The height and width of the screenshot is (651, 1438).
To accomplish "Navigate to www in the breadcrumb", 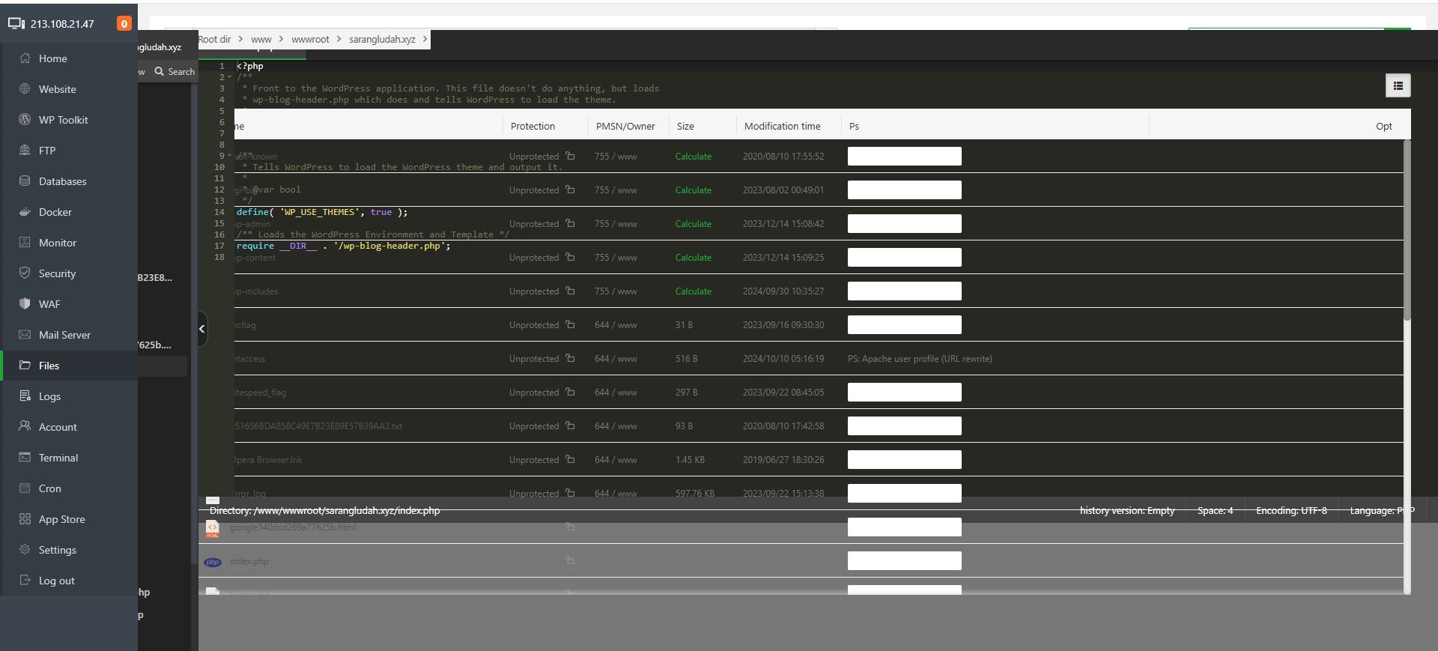I will [x=261, y=40].
